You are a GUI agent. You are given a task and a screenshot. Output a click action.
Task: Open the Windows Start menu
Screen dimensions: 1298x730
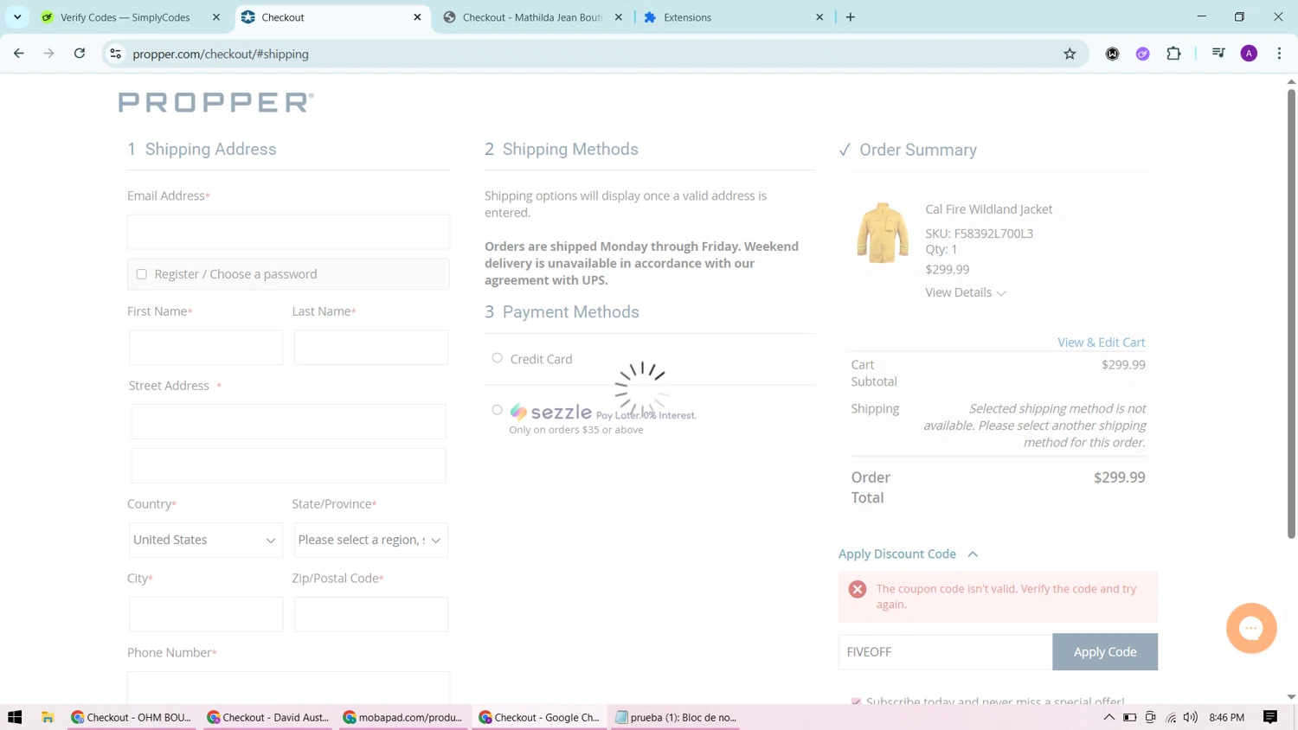click(x=15, y=717)
